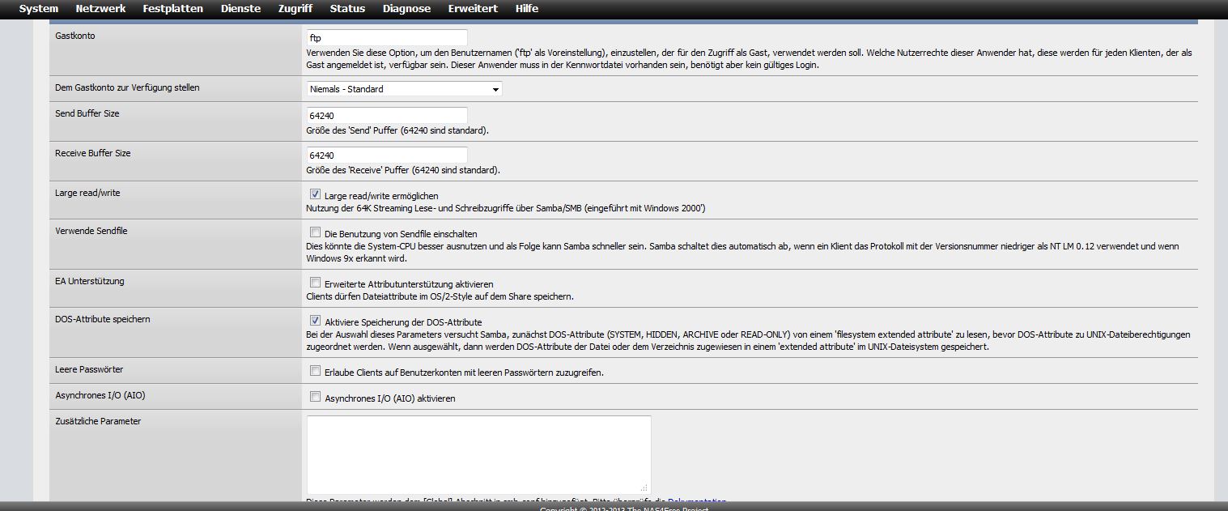Click the 'Zusätzliche Parameter' row label
The width and height of the screenshot is (1228, 511).
pyautogui.click(x=98, y=422)
